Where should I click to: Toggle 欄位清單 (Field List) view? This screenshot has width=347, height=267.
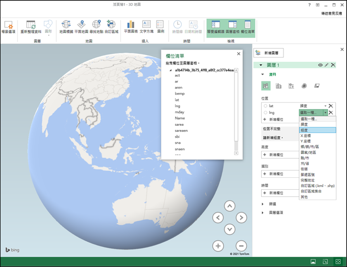pyautogui.click(x=248, y=27)
